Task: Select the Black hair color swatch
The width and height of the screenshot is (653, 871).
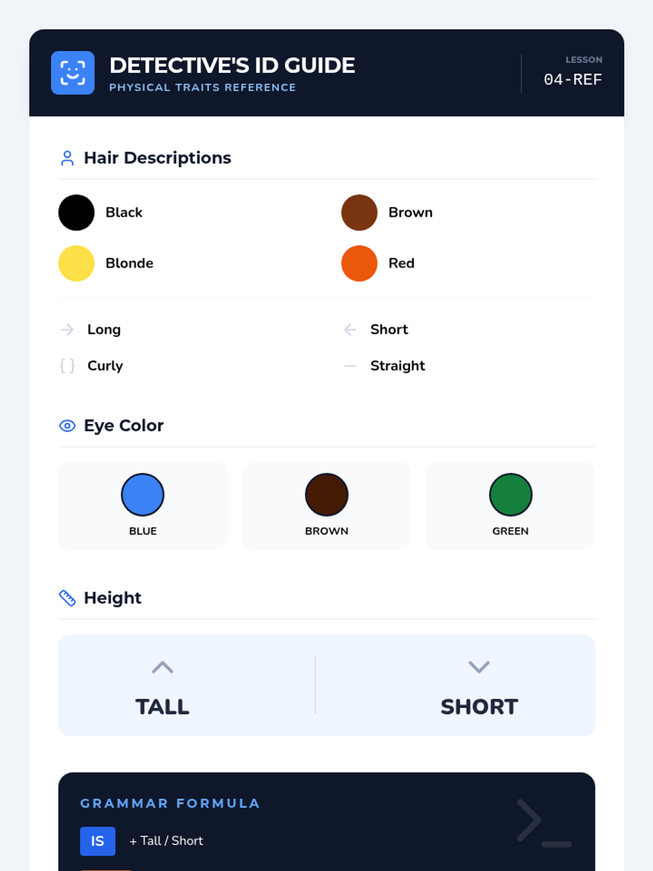Action: tap(76, 212)
